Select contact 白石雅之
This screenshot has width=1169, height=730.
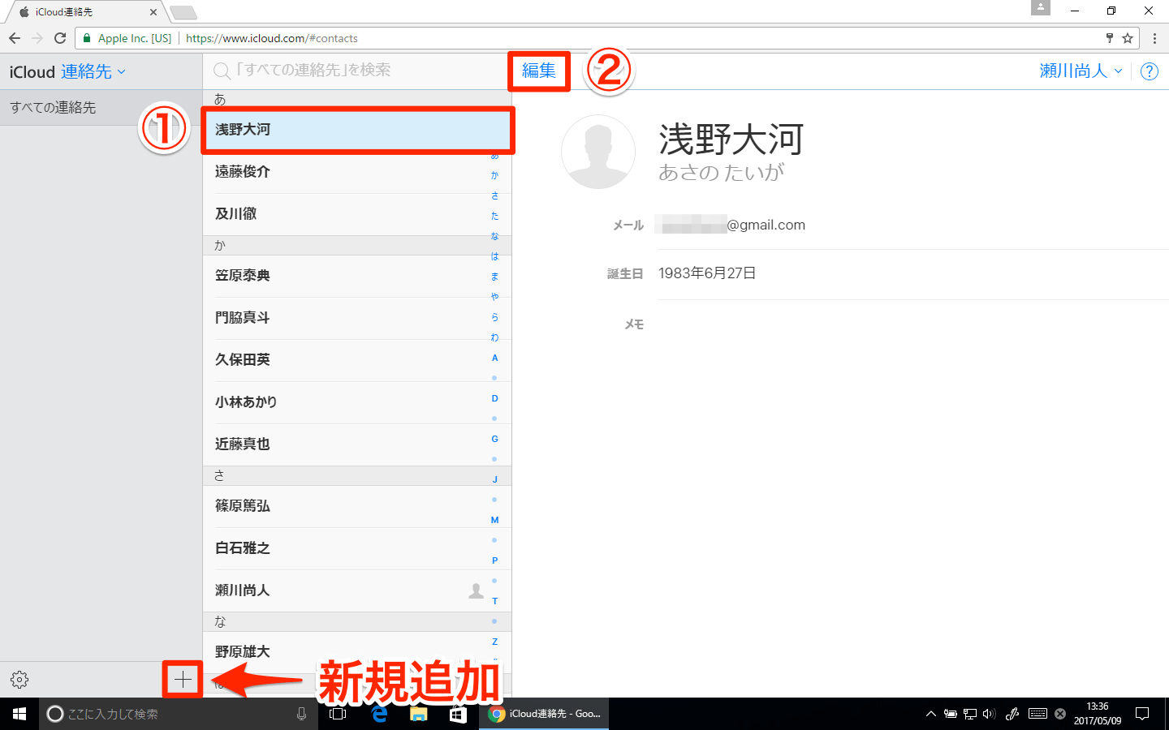(357, 548)
